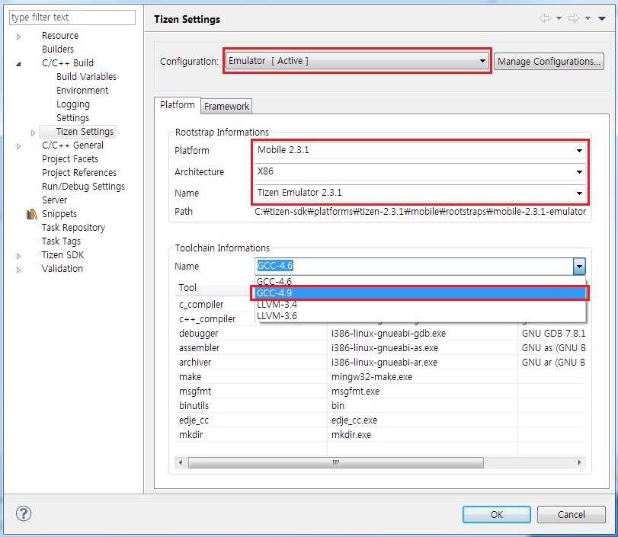Select Settings under C/C++ Build
Image resolution: width=618 pixels, height=537 pixels.
point(72,118)
